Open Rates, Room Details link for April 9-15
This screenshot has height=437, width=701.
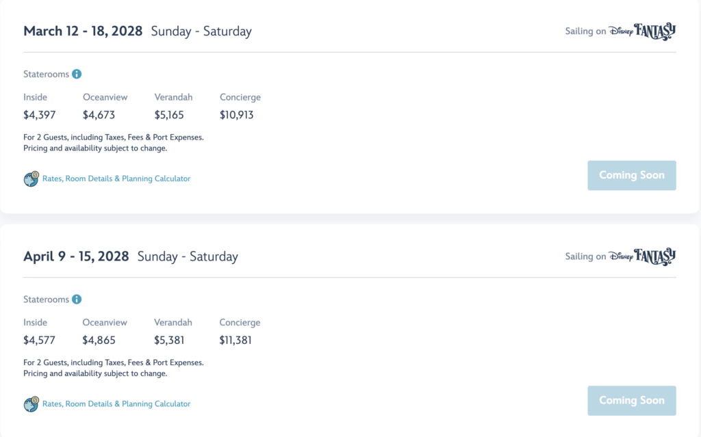click(116, 404)
